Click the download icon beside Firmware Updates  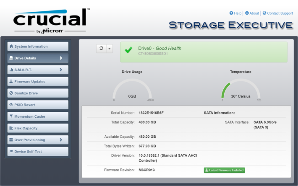coord(11,81)
